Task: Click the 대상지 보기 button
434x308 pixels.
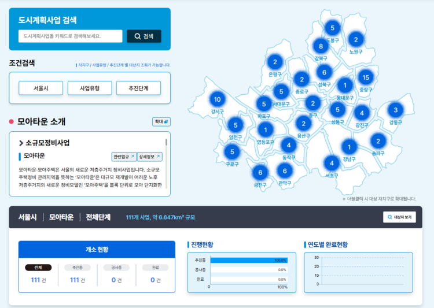Action: pyautogui.click(x=399, y=217)
